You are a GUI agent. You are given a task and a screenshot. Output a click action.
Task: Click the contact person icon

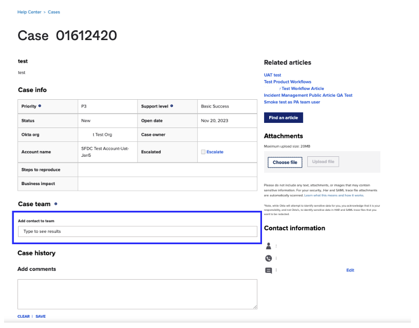[268, 246]
